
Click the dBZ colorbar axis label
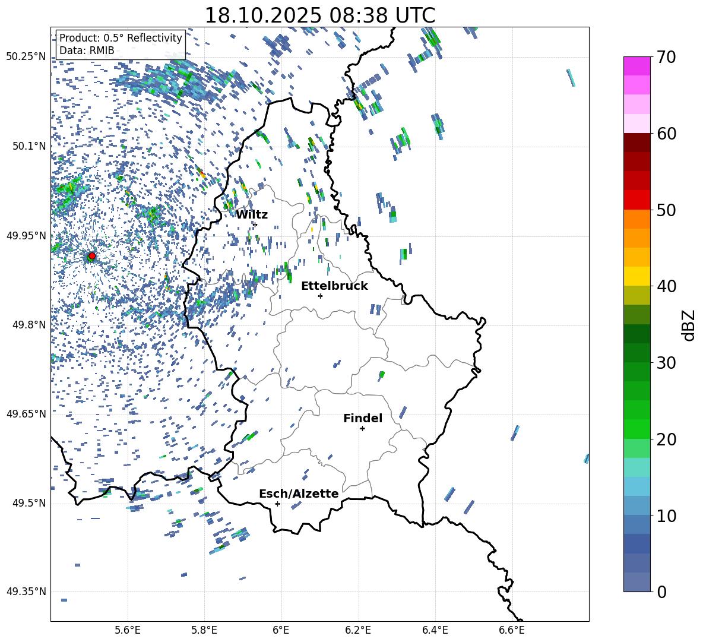(688, 325)
